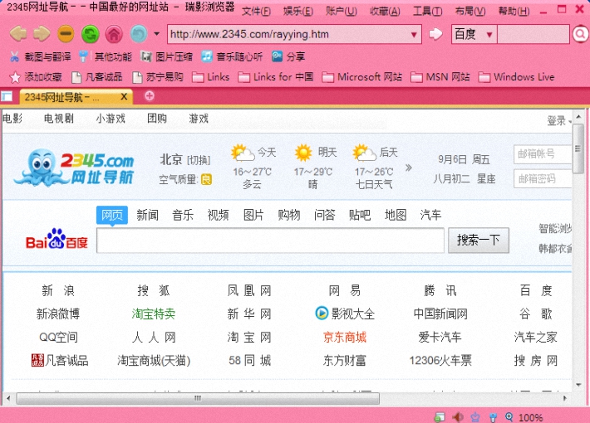Click the Baidu 百度 logo

(x=57, y=240)
